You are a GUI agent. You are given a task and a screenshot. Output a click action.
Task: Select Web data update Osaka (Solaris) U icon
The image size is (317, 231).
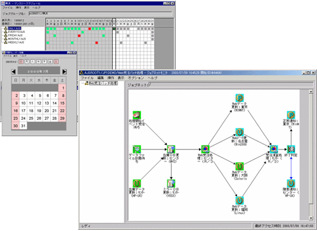pos(240,166)
